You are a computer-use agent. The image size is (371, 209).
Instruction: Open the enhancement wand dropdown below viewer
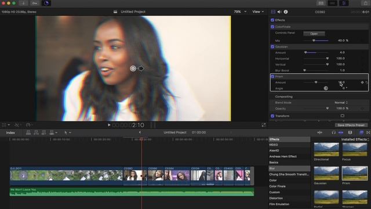pyautogui.click(x=18, y=125)
